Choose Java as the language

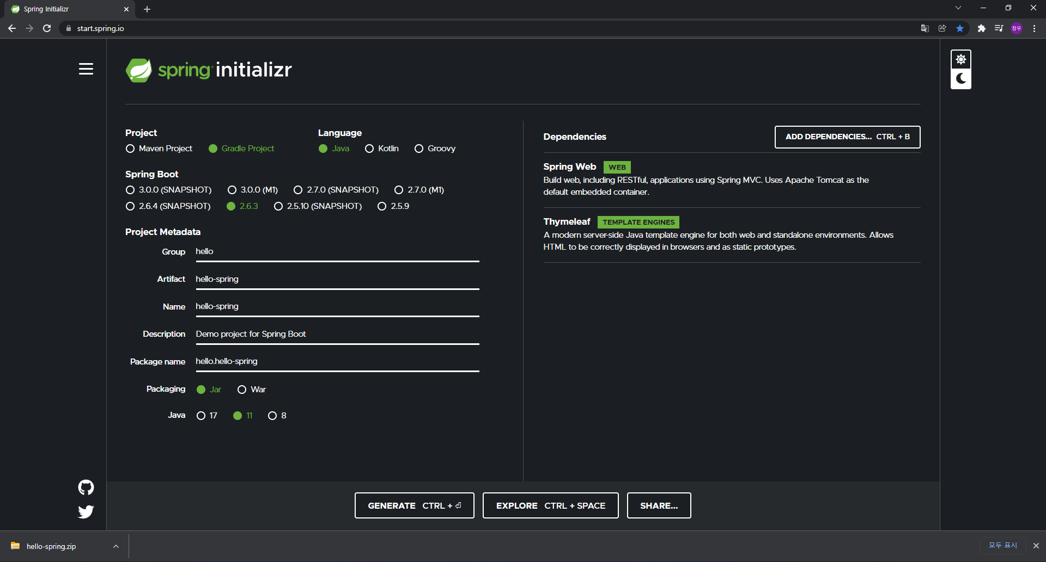pyautogui.click(x=334, y=149)
